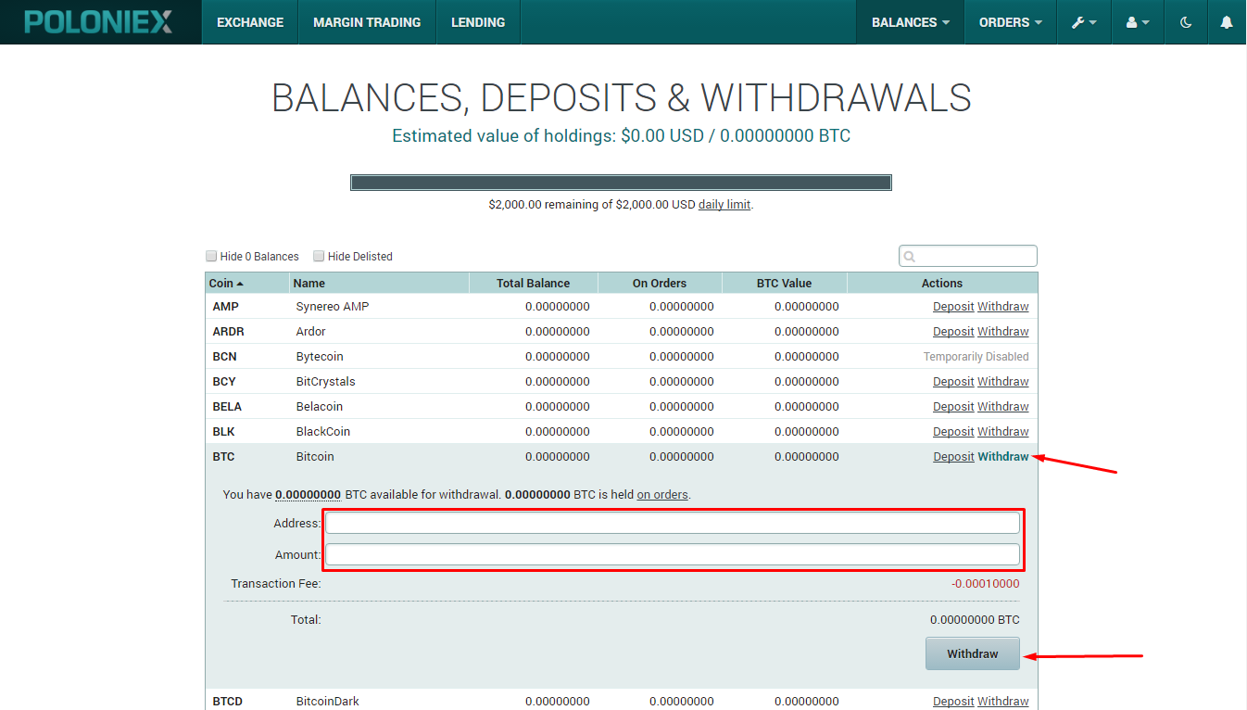
Task: Open the on orders link
Action: click(x=662, y=495)
